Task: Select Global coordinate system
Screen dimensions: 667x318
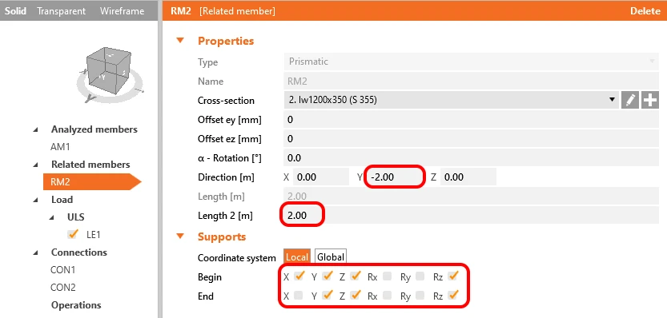Action: coord(331,256)
